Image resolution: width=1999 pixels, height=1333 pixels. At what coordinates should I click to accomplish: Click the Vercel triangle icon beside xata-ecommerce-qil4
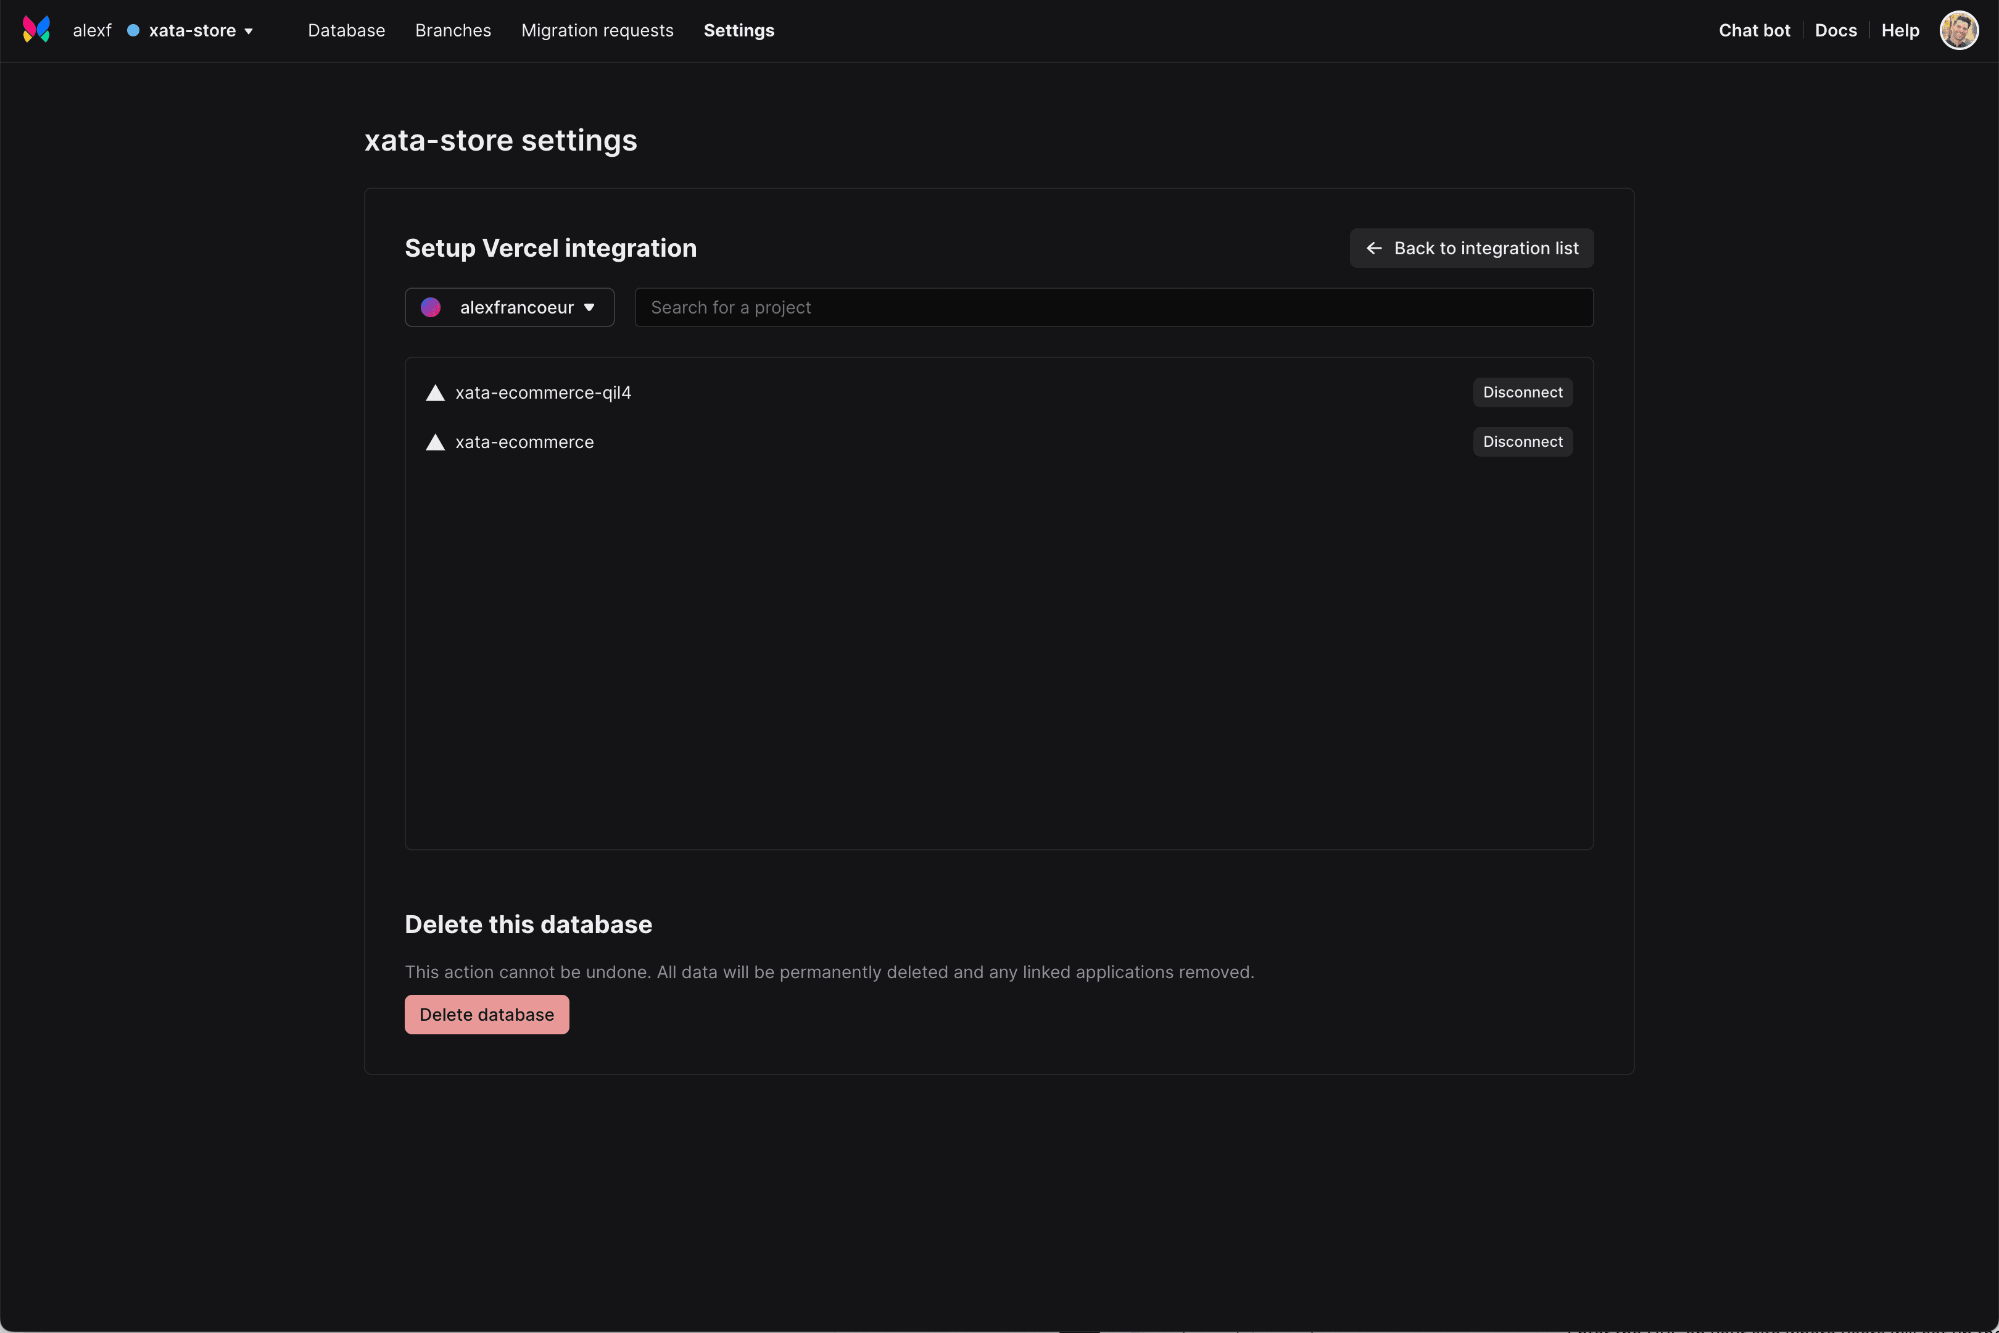coord(435,392)
